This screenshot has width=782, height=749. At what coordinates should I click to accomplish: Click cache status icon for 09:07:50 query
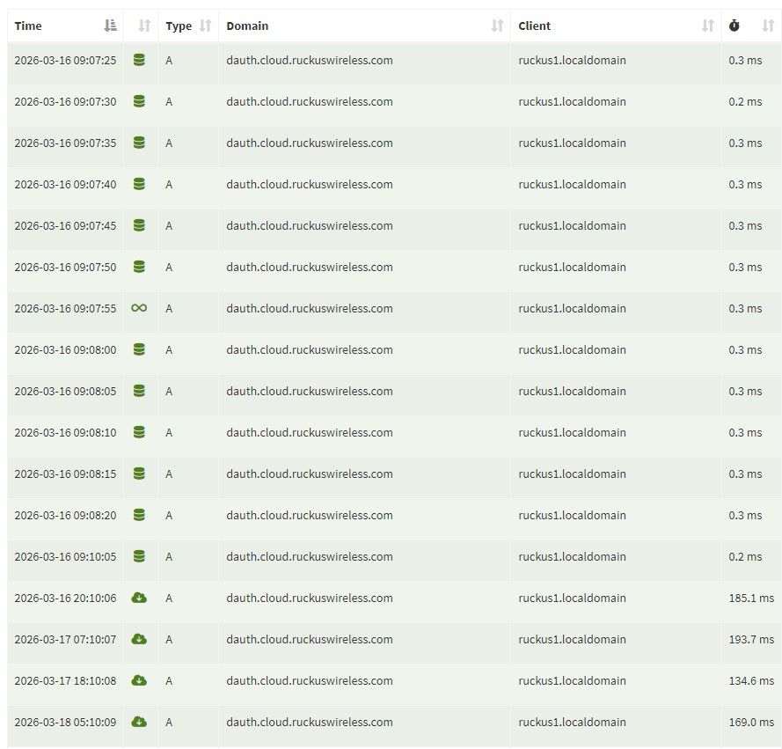click(x=139, y=267)
